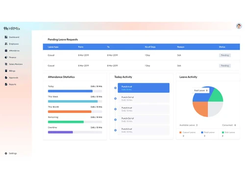Click the blue Paid Leave legend swatch
The width and height of the screenshot is (245, 184).
point(202,132)
